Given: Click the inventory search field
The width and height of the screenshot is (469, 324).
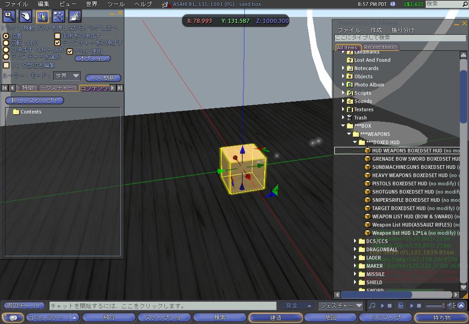Looking at the screenshot, I should click(x=400, y=38).
